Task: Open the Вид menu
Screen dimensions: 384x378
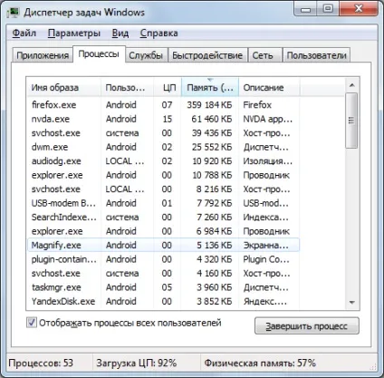Action: [120, 33]
